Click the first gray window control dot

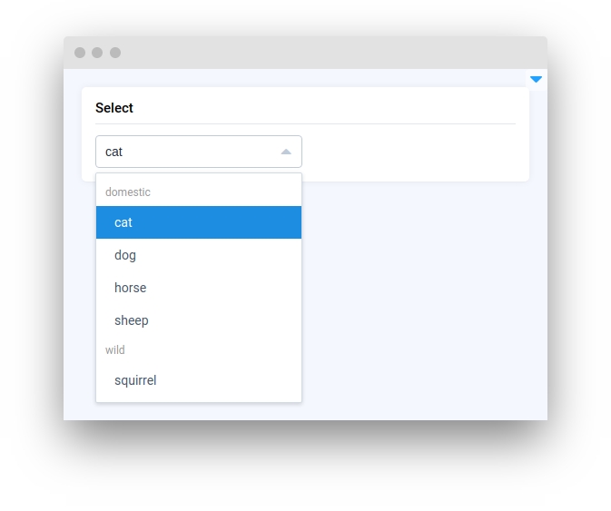click(x=80, y=53)
